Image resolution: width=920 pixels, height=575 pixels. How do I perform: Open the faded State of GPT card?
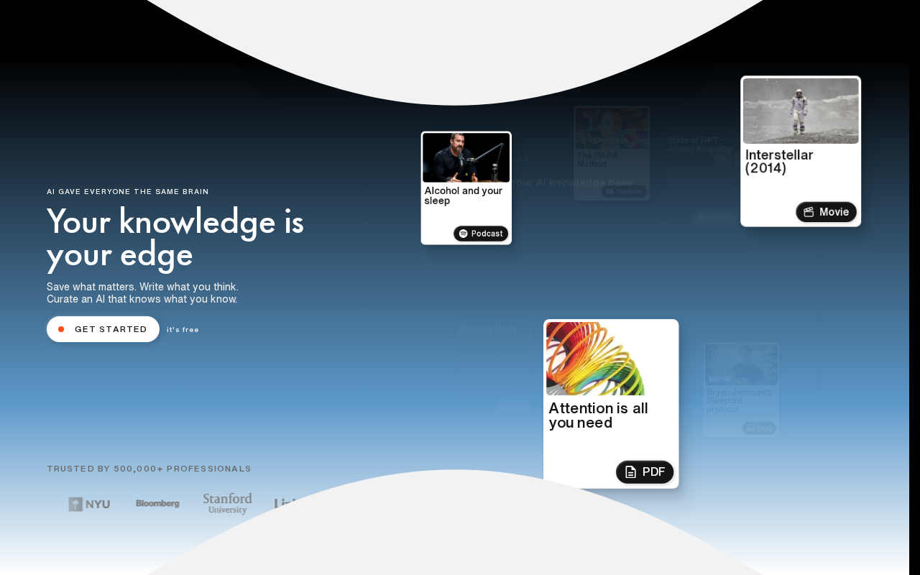tap(701, 178)
